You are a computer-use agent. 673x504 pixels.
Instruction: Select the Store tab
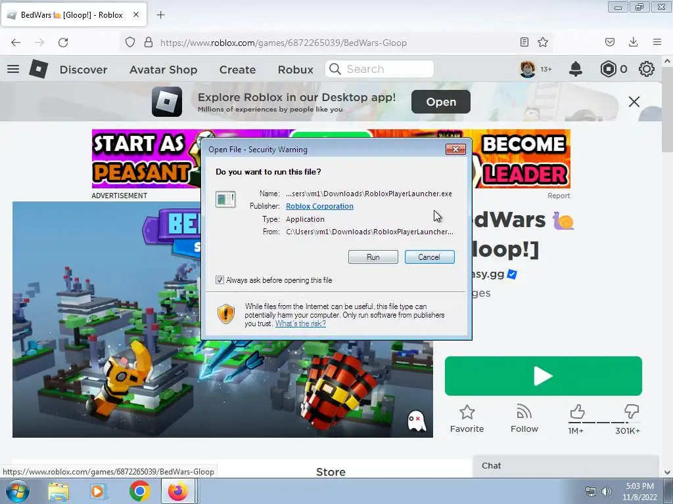click(x=331, y=472)
